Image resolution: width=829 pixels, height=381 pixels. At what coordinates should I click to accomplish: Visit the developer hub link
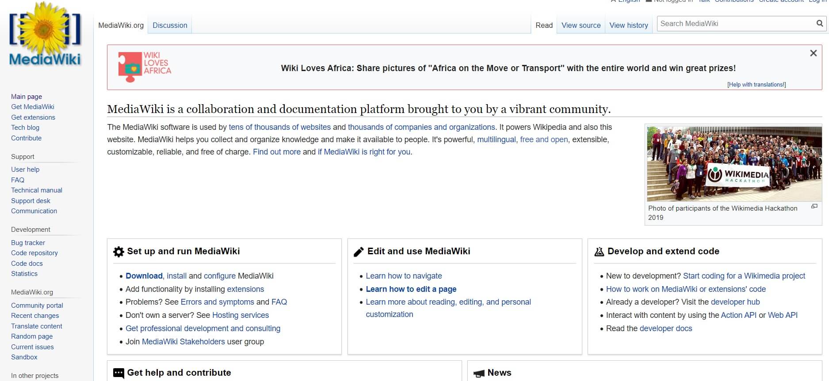click(735, 302)
